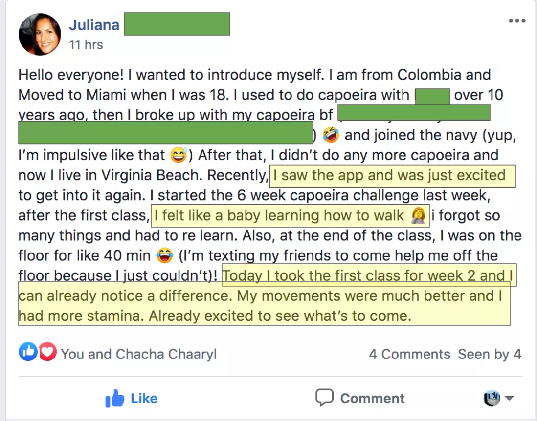Click the sweat-smile emoji after 'impulsive like that'
This screenshot has height=421, width=537.
[179, 155]
